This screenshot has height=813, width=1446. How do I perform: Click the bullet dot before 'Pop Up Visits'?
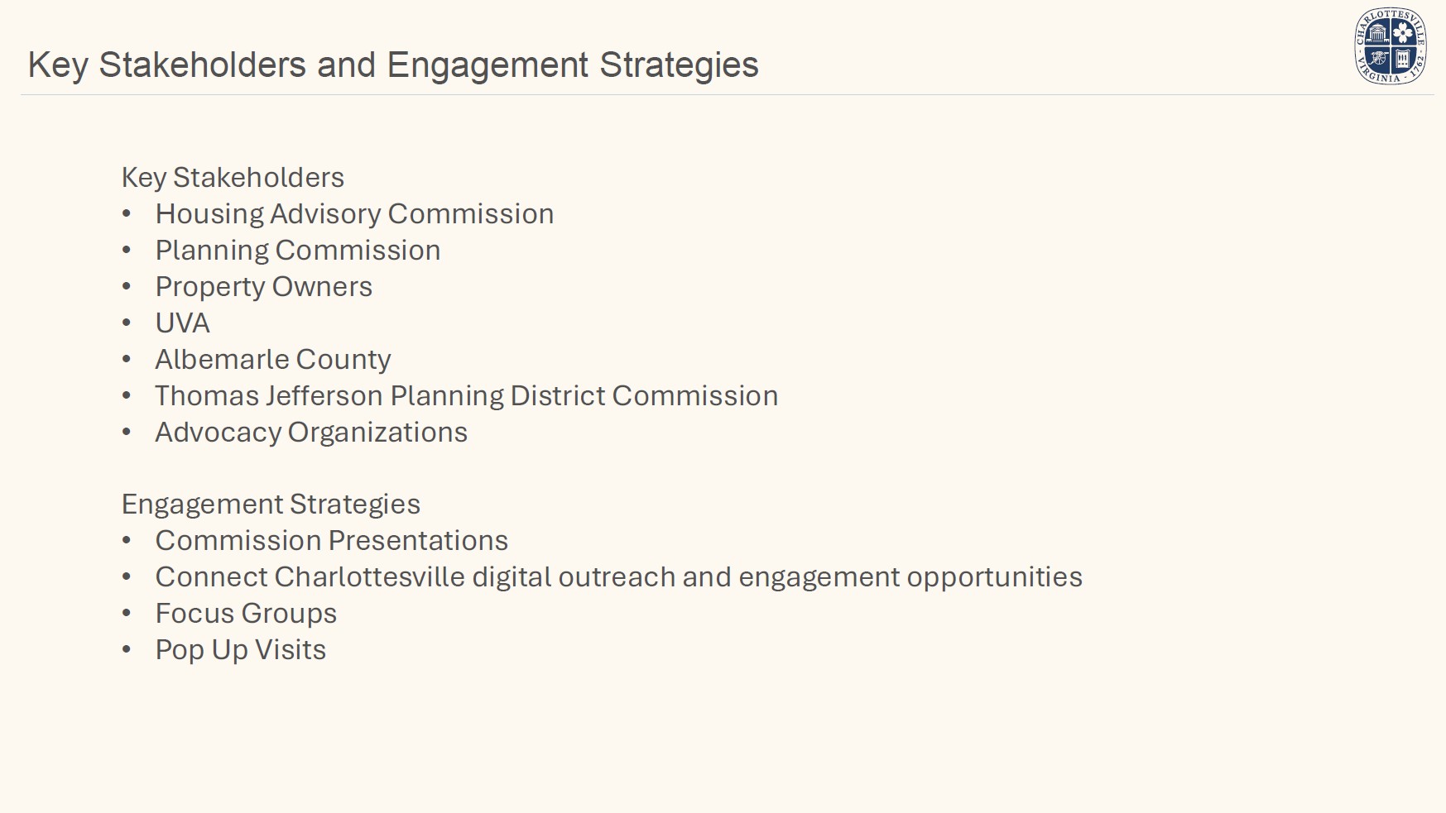coord(127,650)
